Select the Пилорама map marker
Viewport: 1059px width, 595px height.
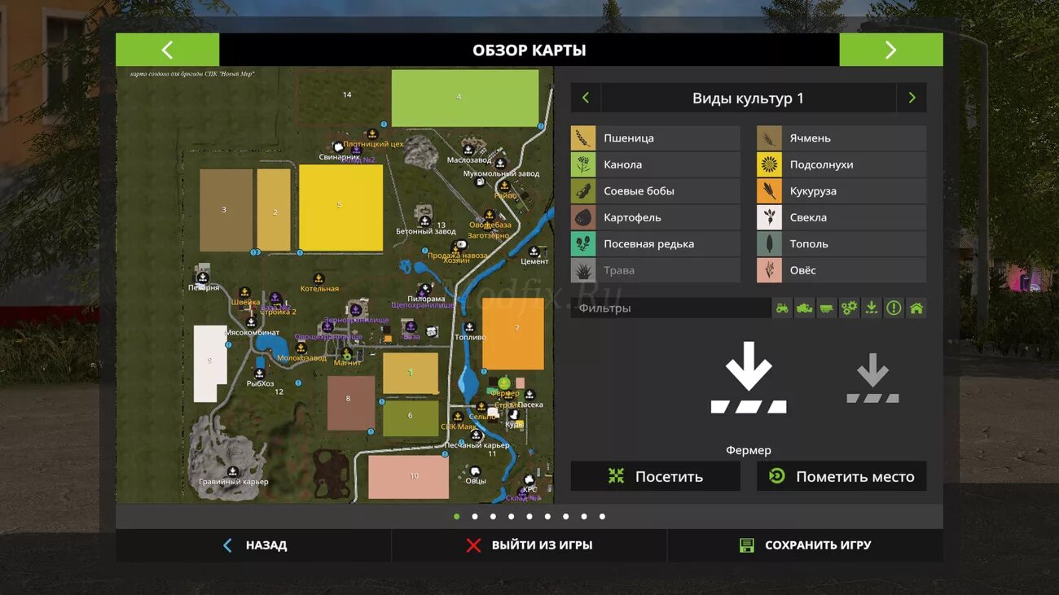coord(424,290)
